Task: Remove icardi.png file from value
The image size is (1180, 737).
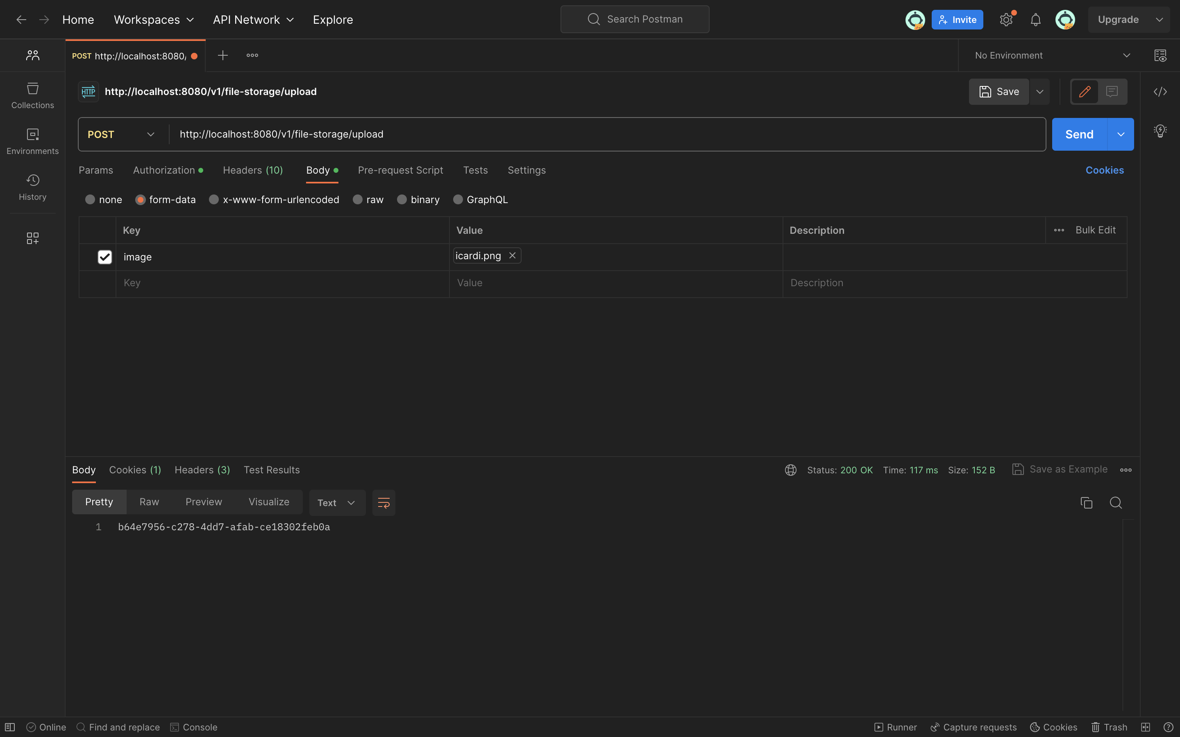Action: (x=512, y=255)
